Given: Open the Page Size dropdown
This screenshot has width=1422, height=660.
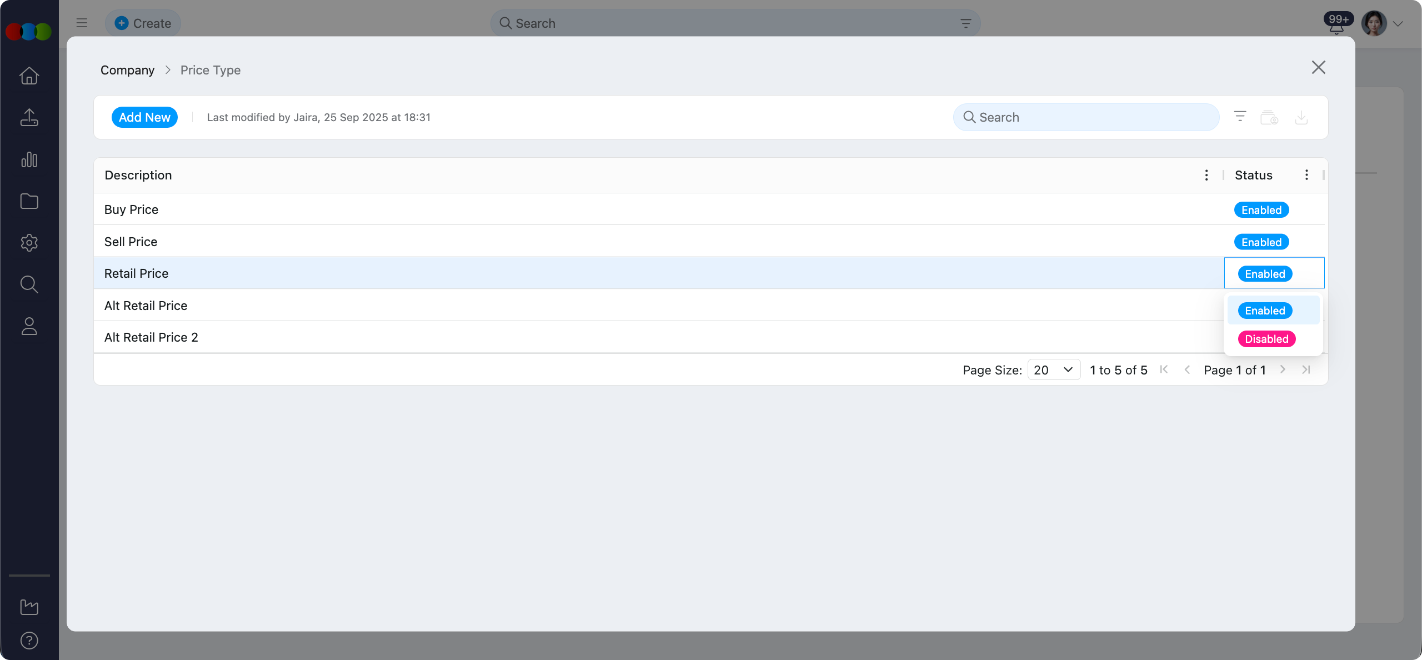Looking at the screenshot, I should click(x=1053, y=370).
